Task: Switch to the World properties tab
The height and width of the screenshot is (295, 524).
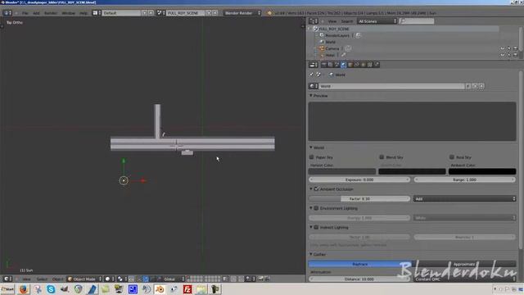Action: 343,65
